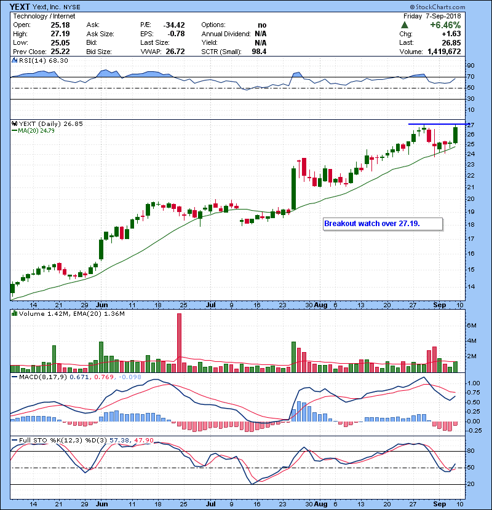Image resolution: width=492 pixels, height=510 pixels.
Task: Click the P/E value -34.42
Action: (x=174, y=25)
